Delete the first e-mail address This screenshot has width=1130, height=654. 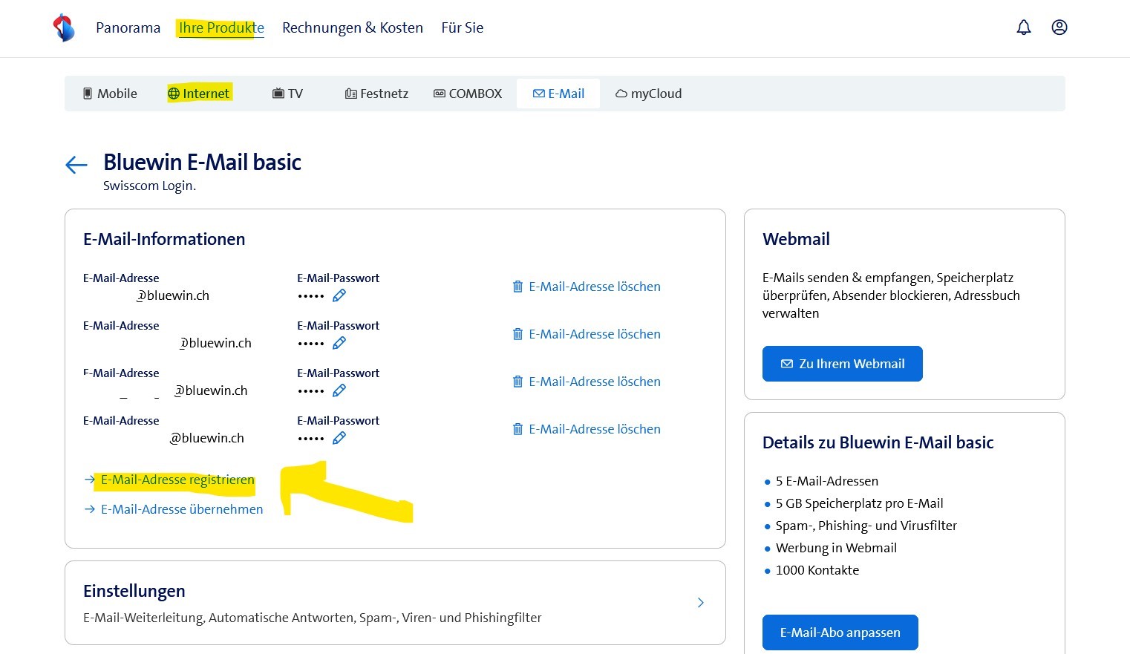(x=586, y=287)
